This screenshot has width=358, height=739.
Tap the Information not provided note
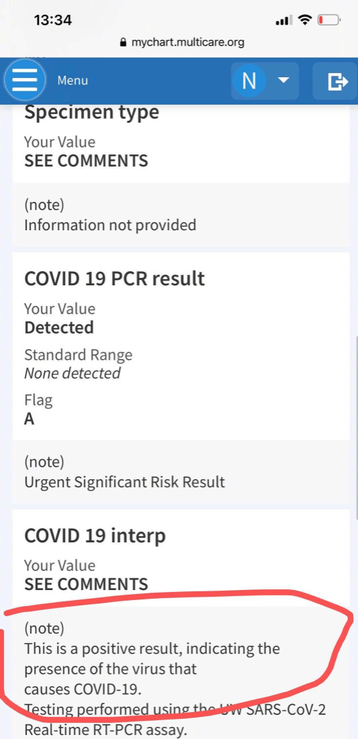110,225
